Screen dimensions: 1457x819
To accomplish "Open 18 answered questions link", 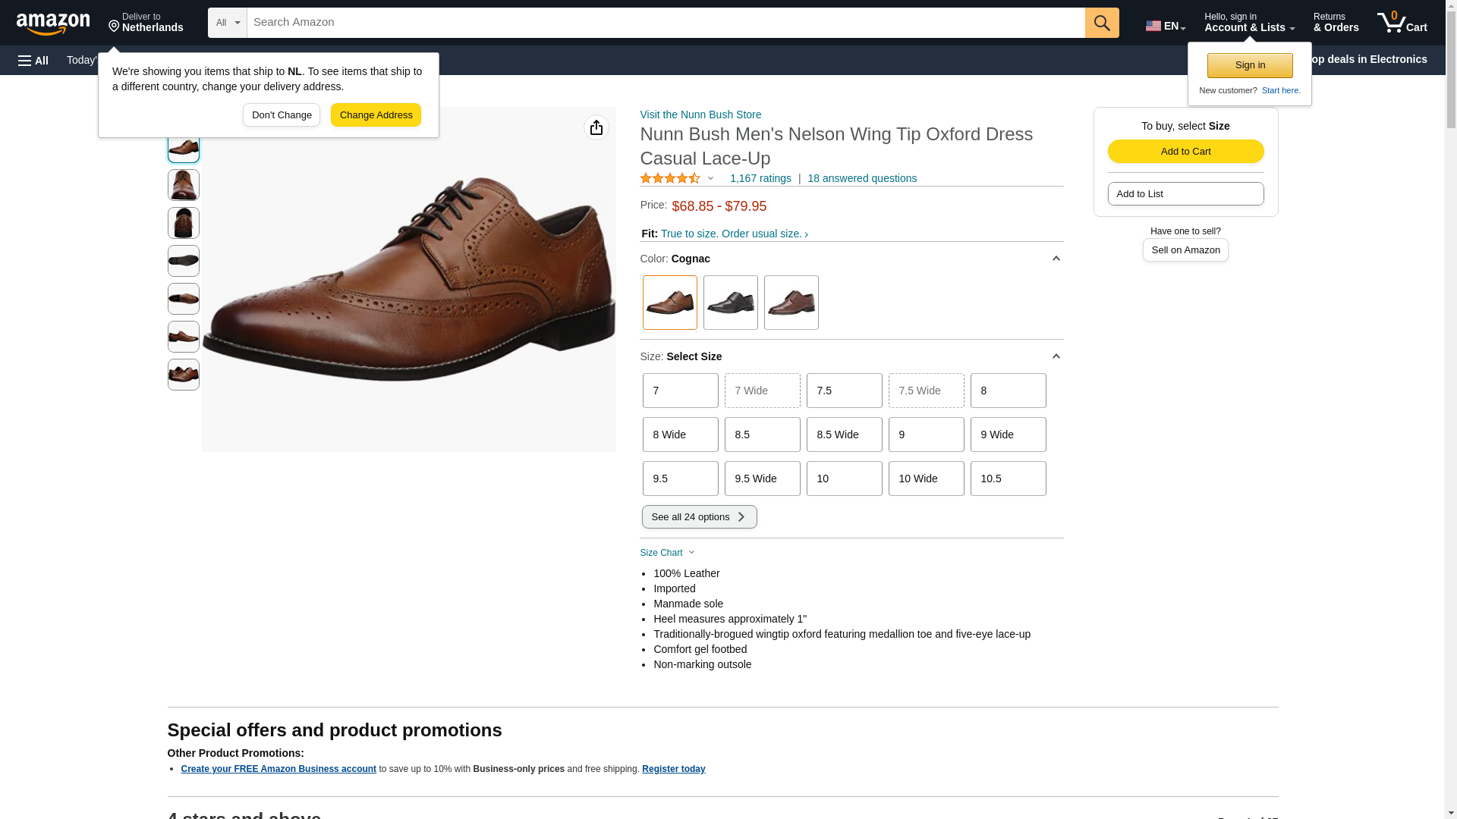I will click(861, 178).
